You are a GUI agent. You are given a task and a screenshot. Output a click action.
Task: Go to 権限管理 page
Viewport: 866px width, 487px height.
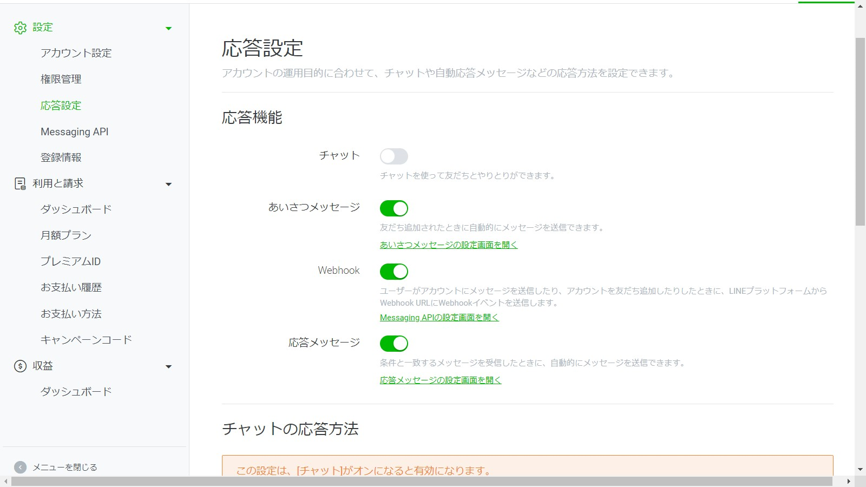61,79
